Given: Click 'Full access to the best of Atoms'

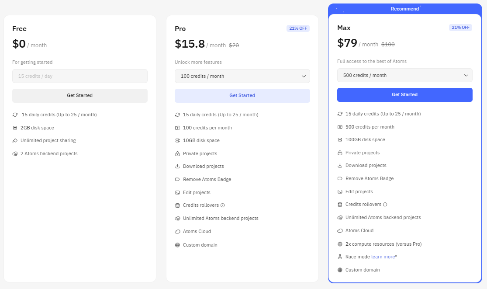Looking at the screenshot, I should pos(372,61).
